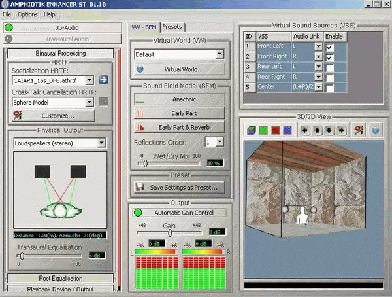The image size is (392, 297).
Task: Click the Gain slider handle
Action: click(170, 233)
